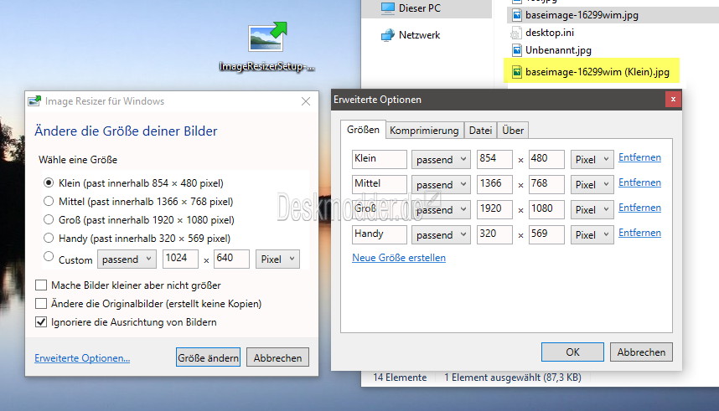Click the baseimage-16299wim.jpg file icon
The width and height of the screenshot is (719, 411).
point(517,15)
